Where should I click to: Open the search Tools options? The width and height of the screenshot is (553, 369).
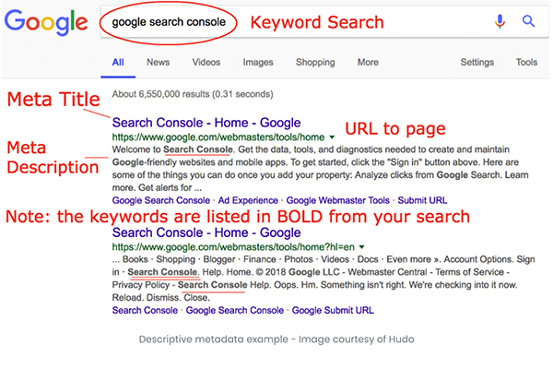[526, 63]
